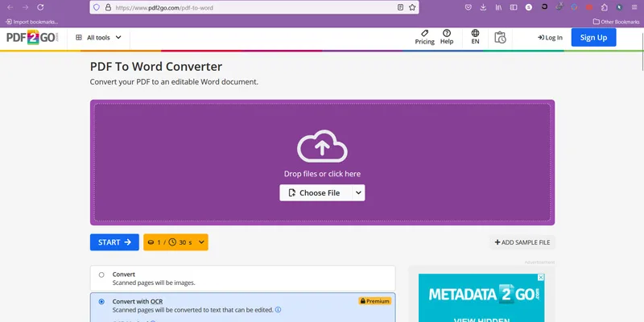Toggle reader view in the address bar
The width and height of the screenshot is (644, 322).
400,7
